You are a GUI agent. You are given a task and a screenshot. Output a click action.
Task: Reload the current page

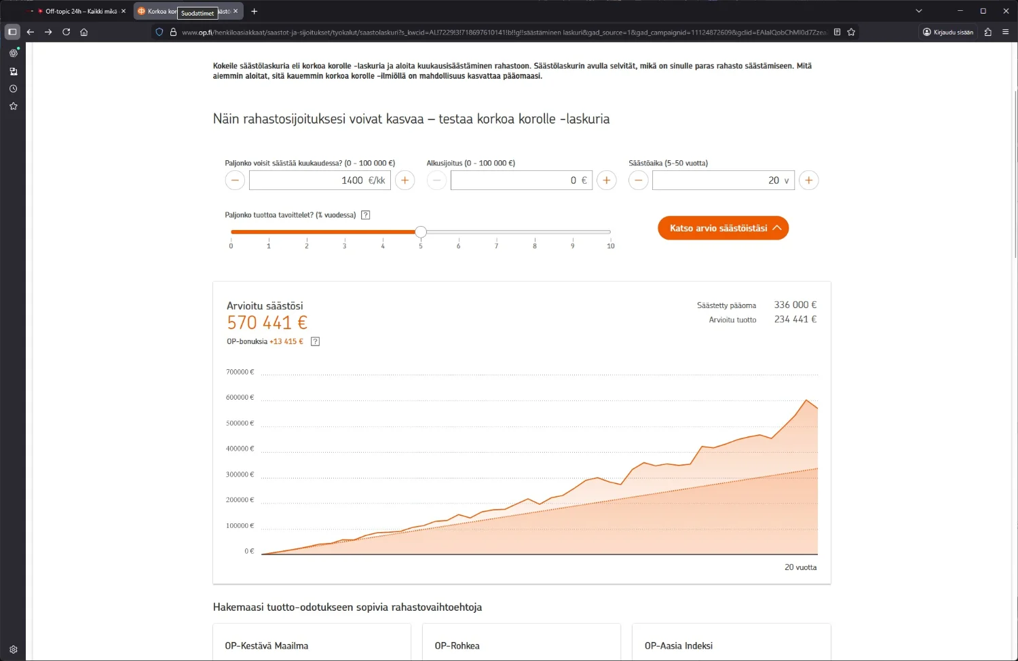pos(66,32)
